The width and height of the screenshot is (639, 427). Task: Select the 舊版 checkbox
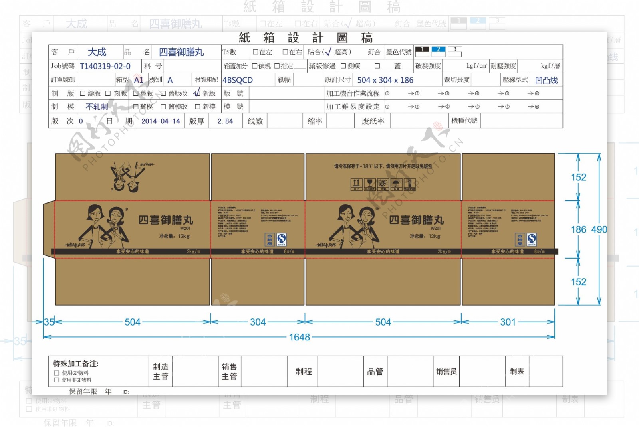coord(135,93)
